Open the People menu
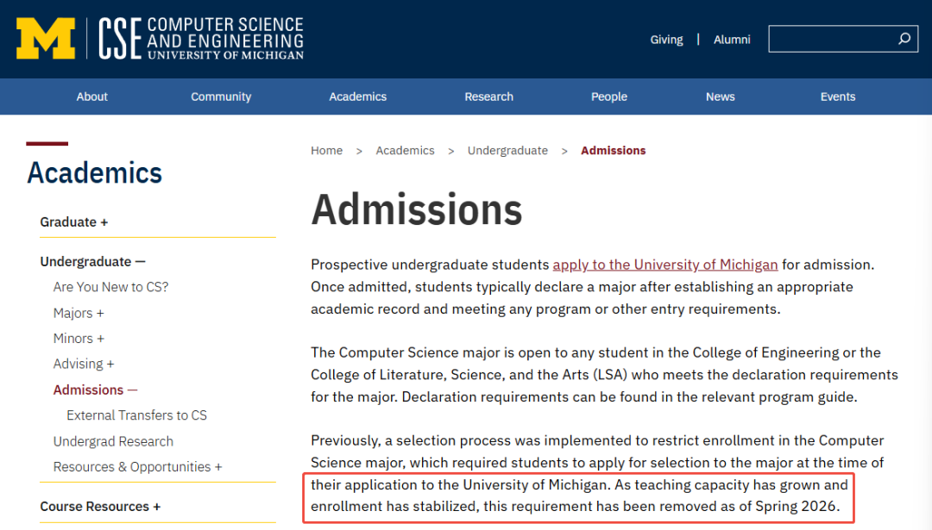 pyautogui.click(x=608, y=97)
